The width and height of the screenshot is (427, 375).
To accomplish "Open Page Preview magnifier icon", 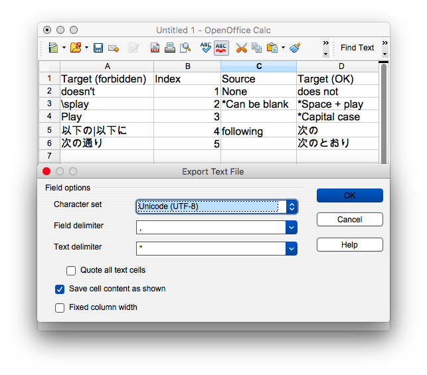I will (185, 48).
